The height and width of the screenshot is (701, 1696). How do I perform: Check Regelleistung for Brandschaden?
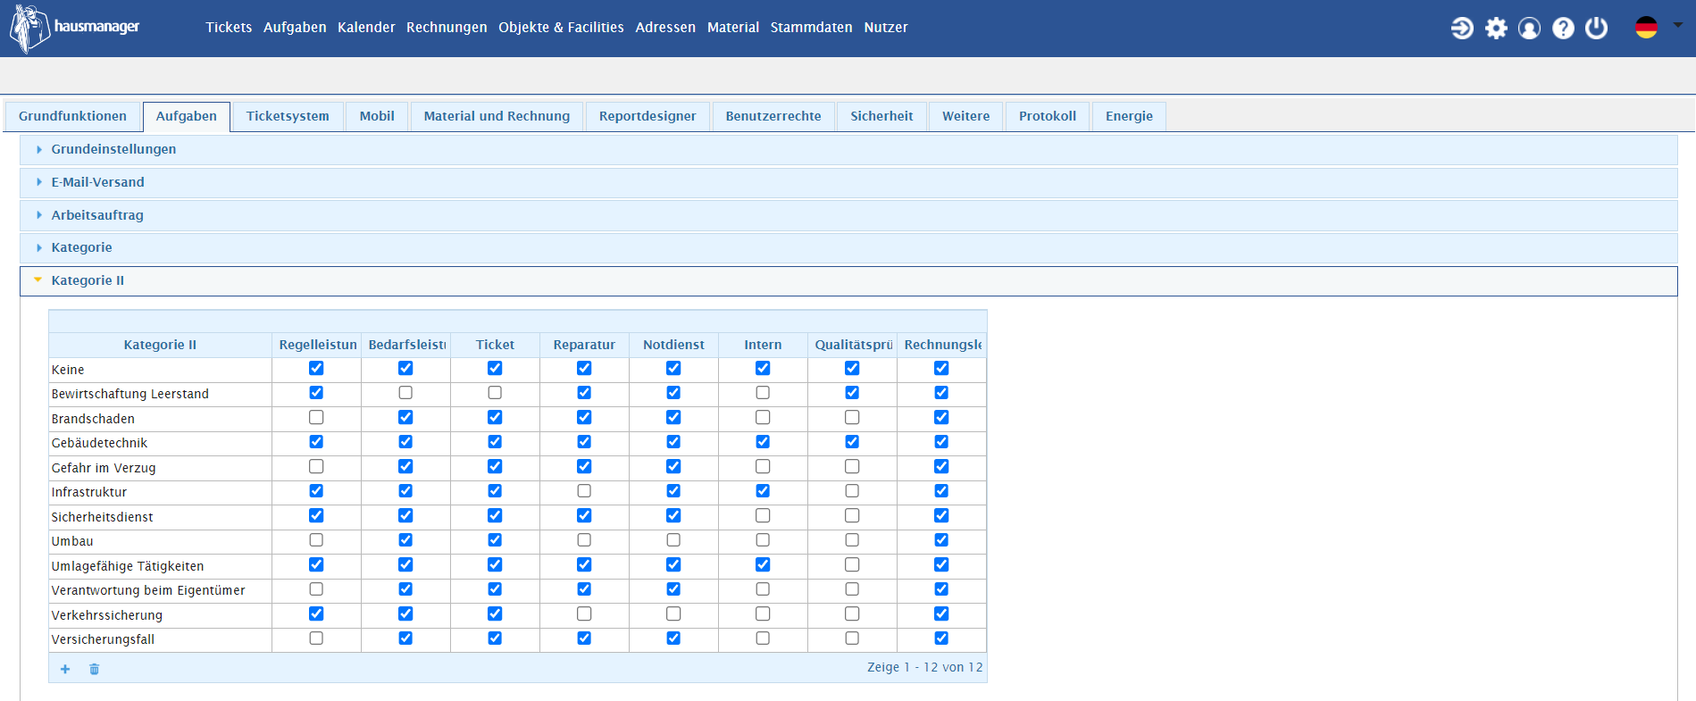316,417
